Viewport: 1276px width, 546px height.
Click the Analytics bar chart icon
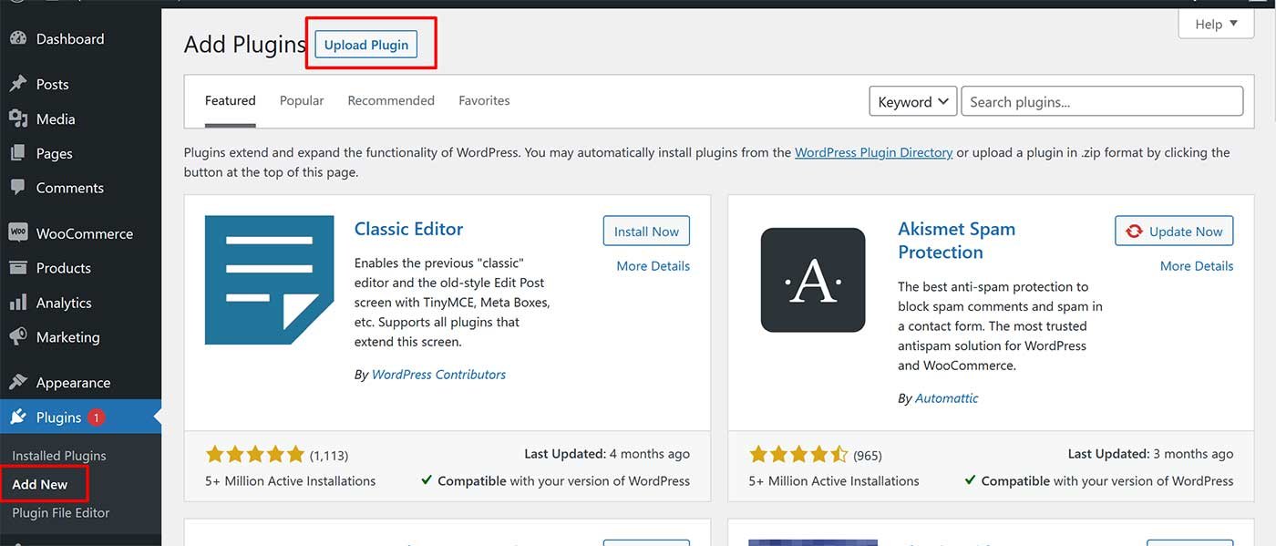coord(17,303)
